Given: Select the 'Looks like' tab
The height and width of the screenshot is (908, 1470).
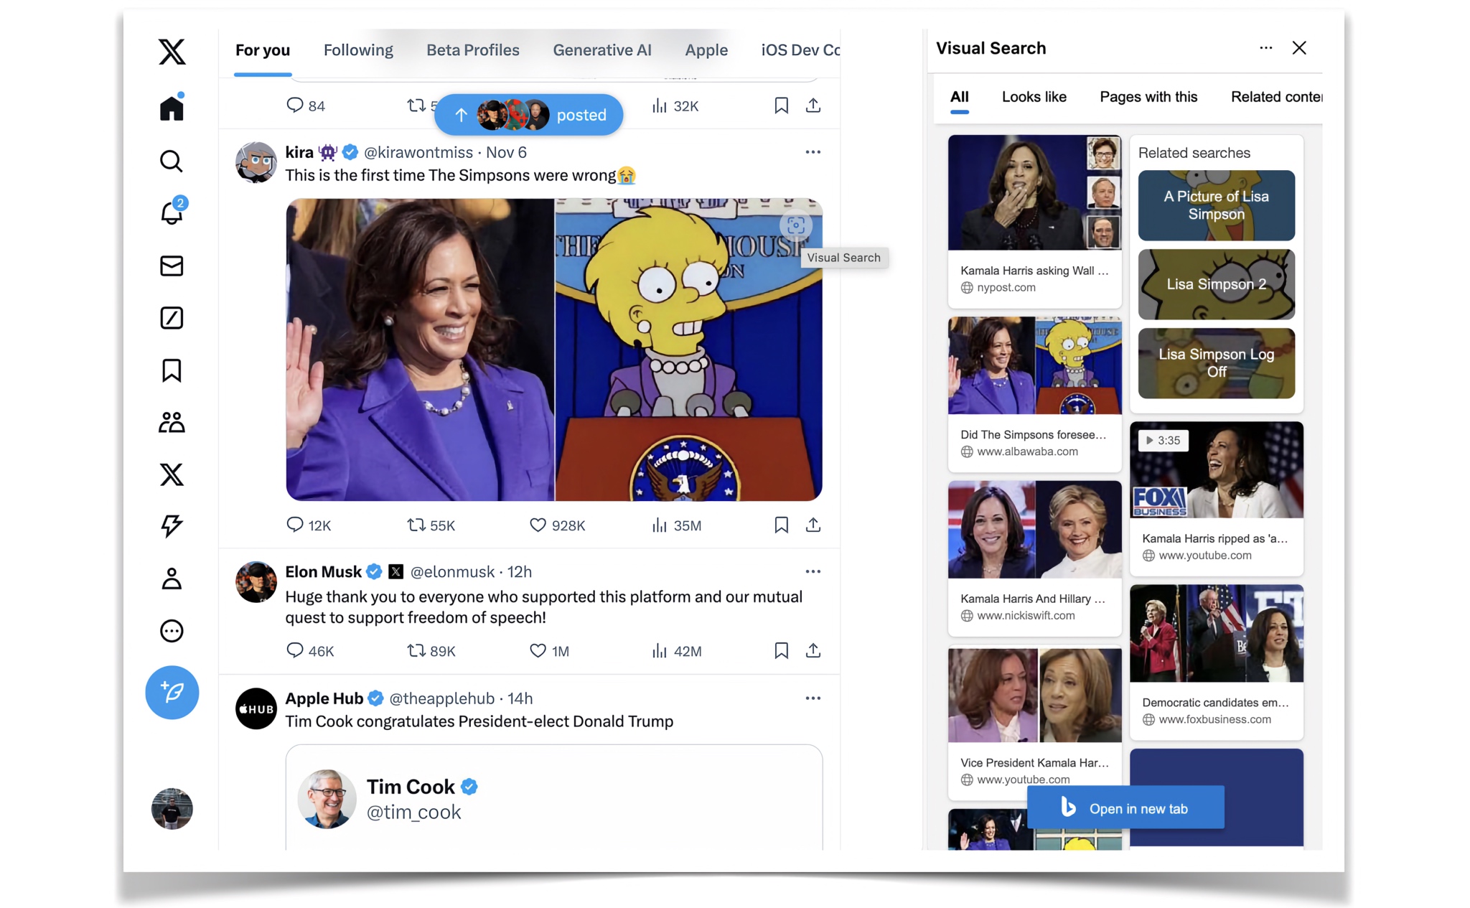Looking at the screenshot, I should coord(1032,97).
